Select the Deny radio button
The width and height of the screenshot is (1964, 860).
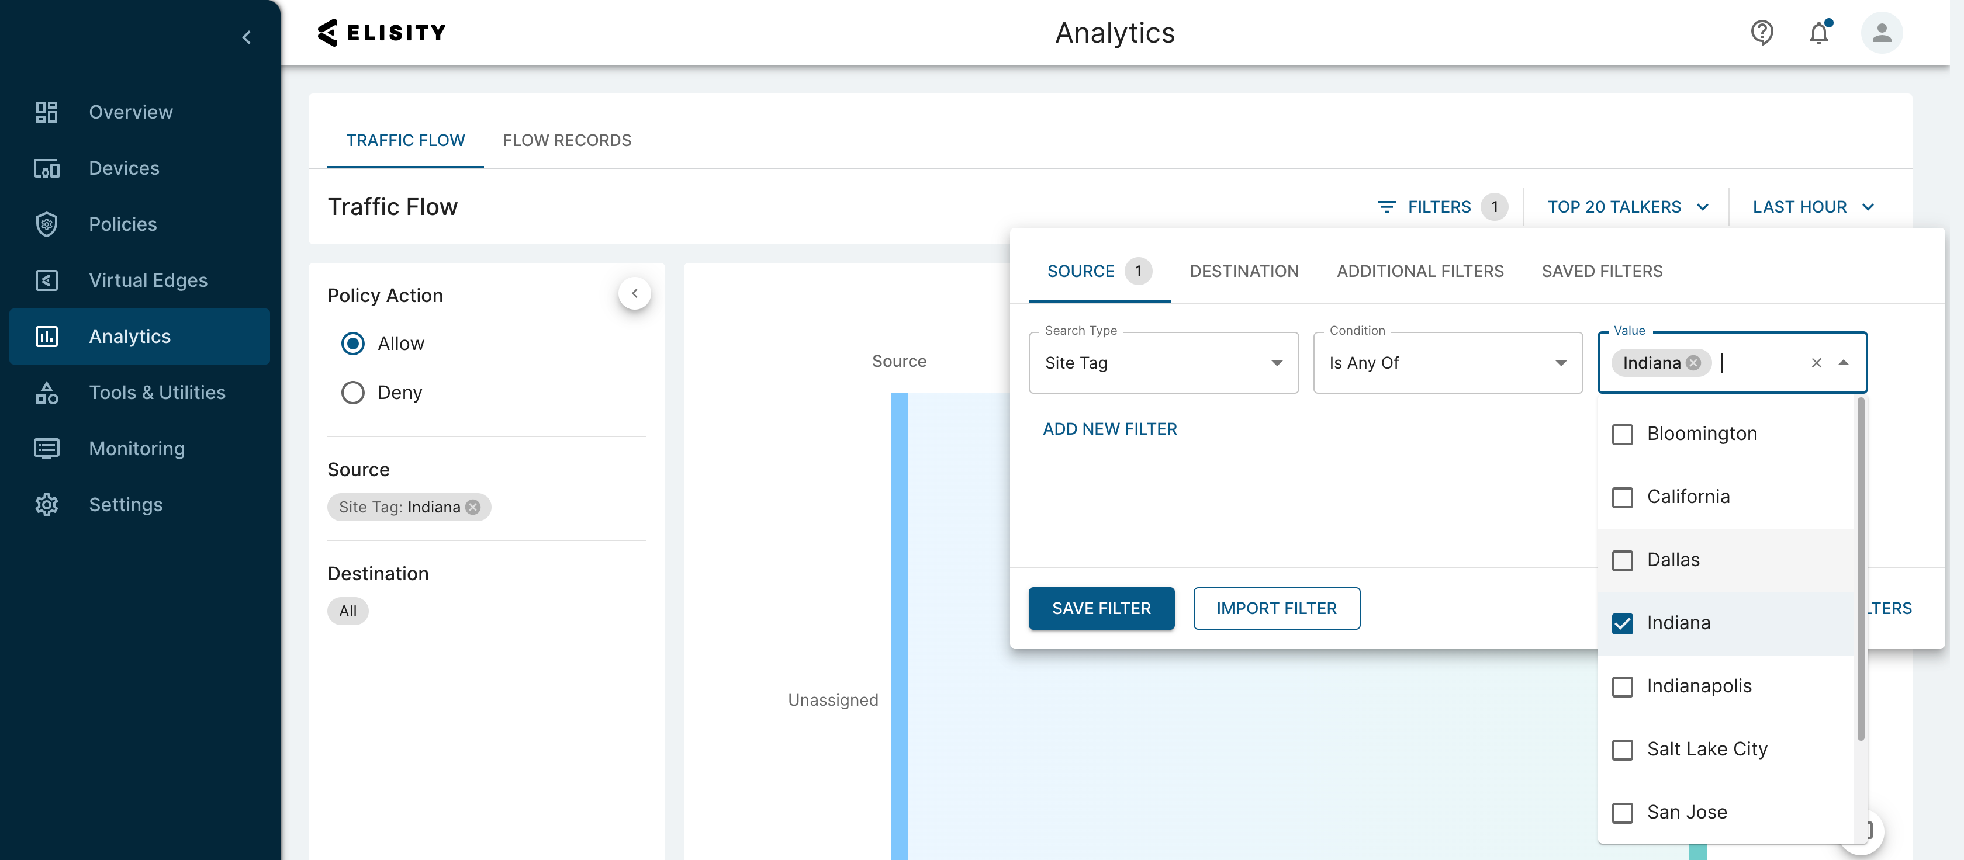tap(352, 392)
